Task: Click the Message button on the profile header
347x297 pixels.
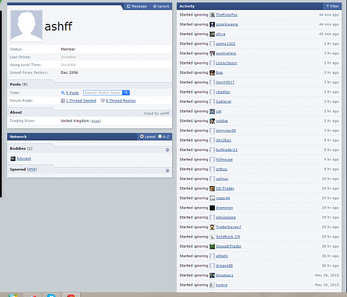Action: pyautogui.click(x=137, y=7)
